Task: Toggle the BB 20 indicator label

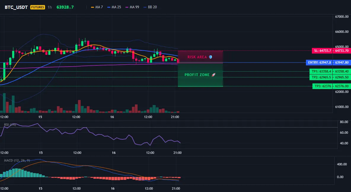Action: coord(152,7)
